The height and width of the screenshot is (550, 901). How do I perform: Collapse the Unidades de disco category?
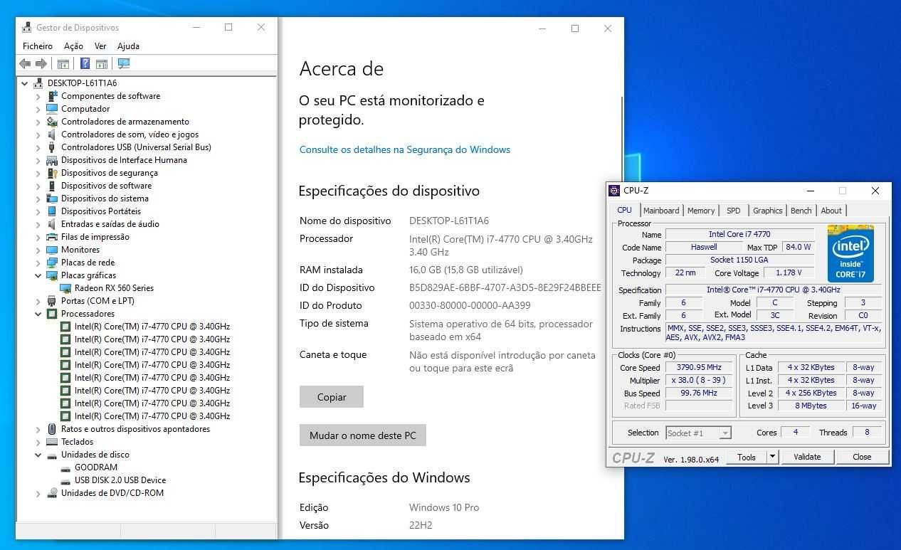click(x=38, y=455)
